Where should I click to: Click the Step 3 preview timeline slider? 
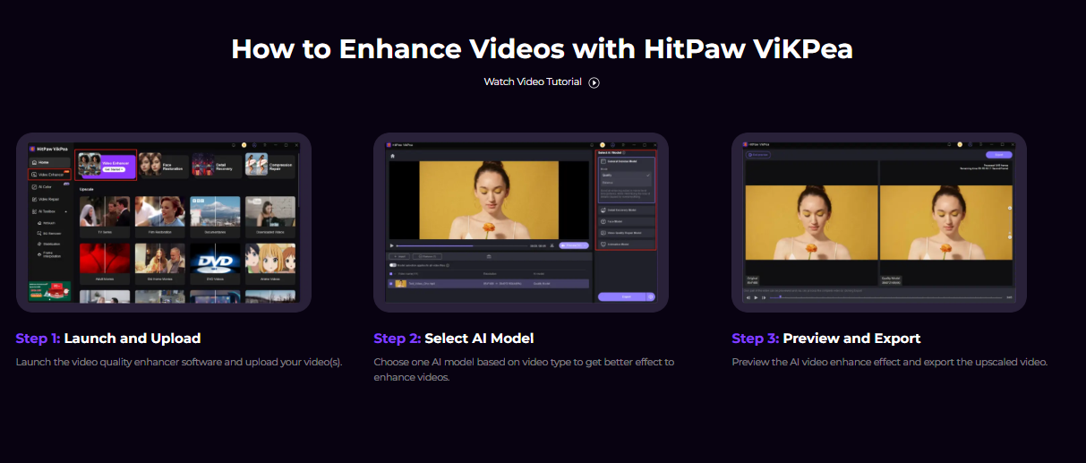point(885,298)
